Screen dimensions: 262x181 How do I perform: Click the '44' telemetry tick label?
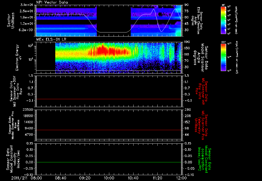pyautogui.click(x=186, y=134)
